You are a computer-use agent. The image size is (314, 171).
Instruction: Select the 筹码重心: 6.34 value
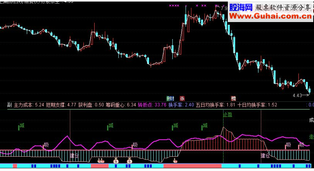pos(121,105)
